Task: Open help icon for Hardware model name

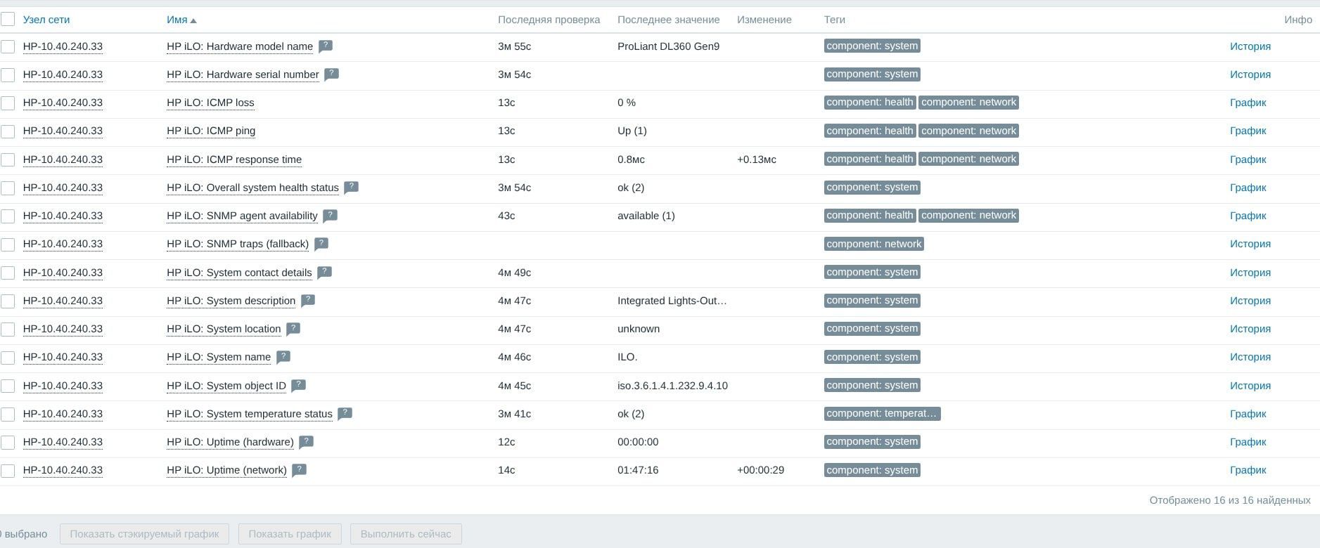Action: (x=326, y=46)
